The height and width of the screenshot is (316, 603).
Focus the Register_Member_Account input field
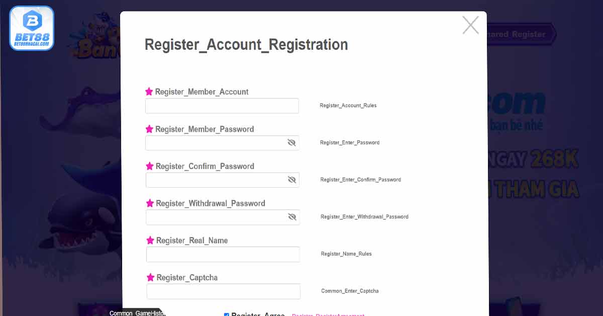pos(222,106)
